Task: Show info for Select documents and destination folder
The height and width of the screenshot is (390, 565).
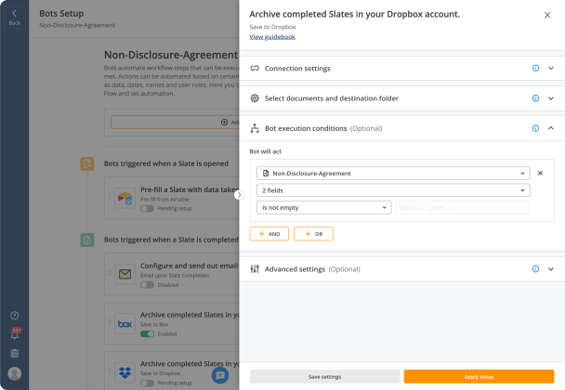Action: (535, 98)
